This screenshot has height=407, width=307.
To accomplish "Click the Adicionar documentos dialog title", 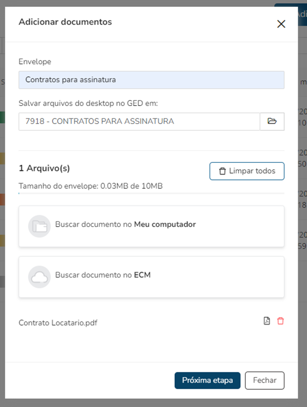I will point(65,22).
